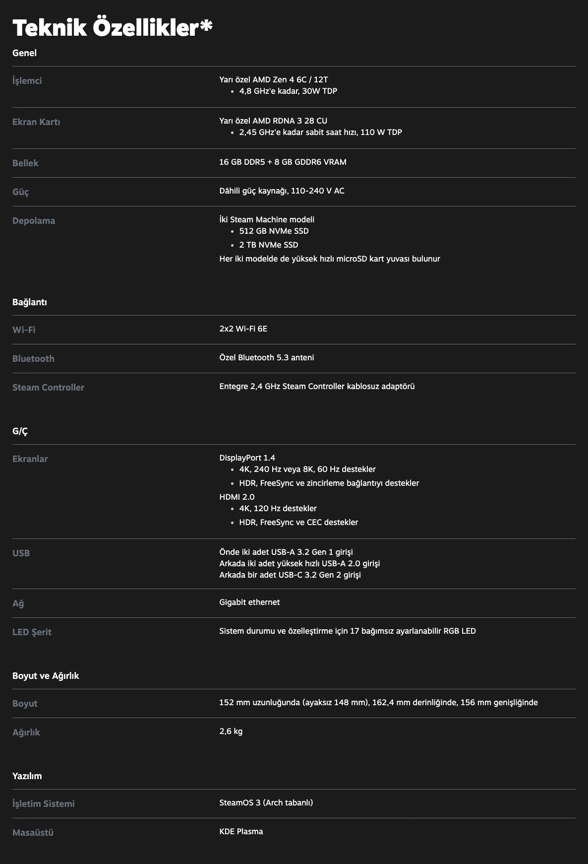Click the SteamOS 3 operating system value
Screen dimensions: 588x864
point(266,803)
